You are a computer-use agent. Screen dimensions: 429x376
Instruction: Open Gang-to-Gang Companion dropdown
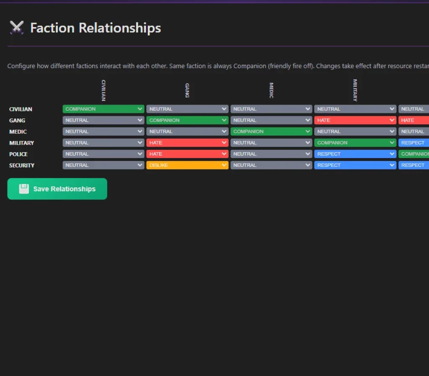click(x=187, y=120)
